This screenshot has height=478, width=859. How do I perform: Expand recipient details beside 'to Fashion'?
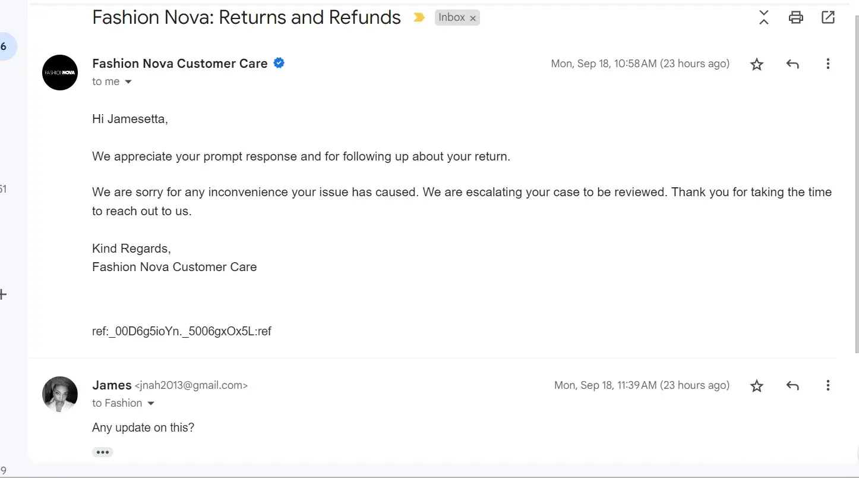pos(150,404)
